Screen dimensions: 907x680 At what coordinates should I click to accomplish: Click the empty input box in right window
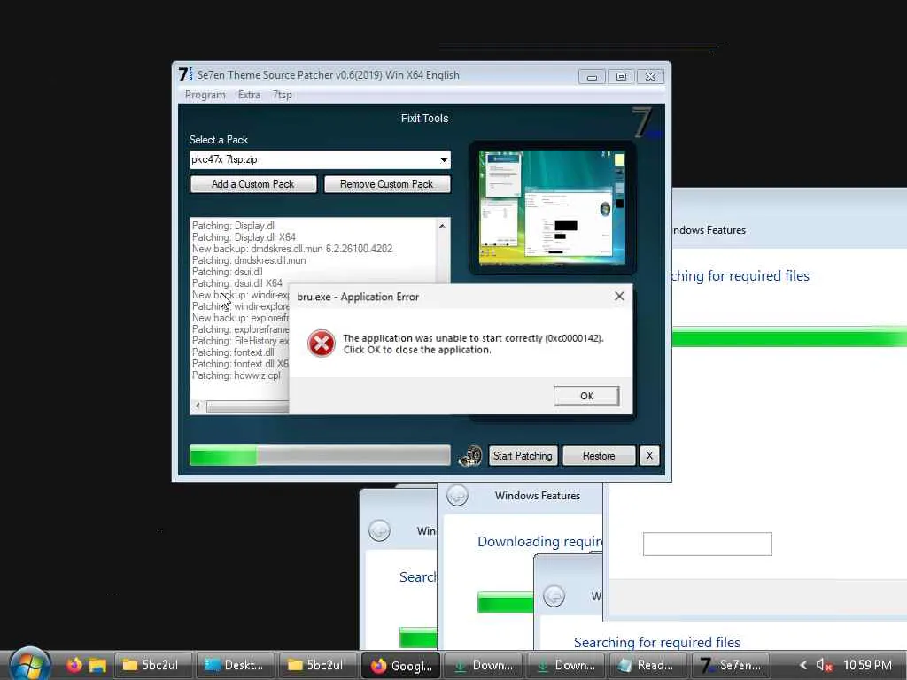707,545
